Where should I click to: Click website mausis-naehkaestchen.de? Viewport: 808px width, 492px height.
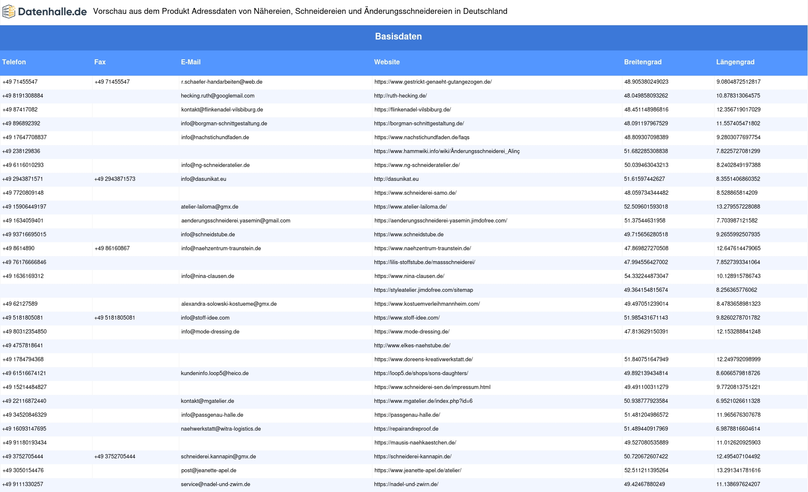click(x=415, y=443)
